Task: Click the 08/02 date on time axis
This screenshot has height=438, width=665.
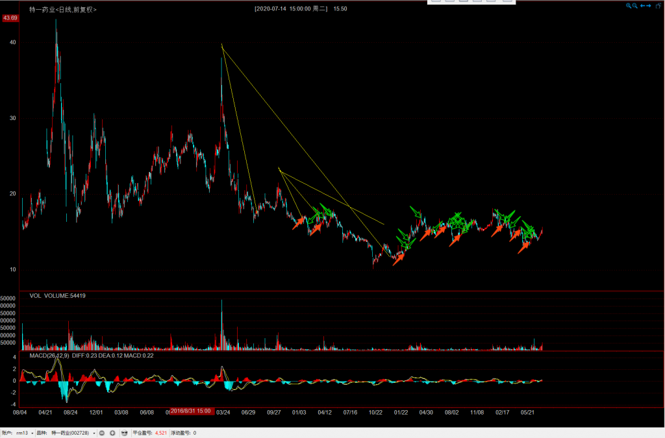Action: click(451, 412)
